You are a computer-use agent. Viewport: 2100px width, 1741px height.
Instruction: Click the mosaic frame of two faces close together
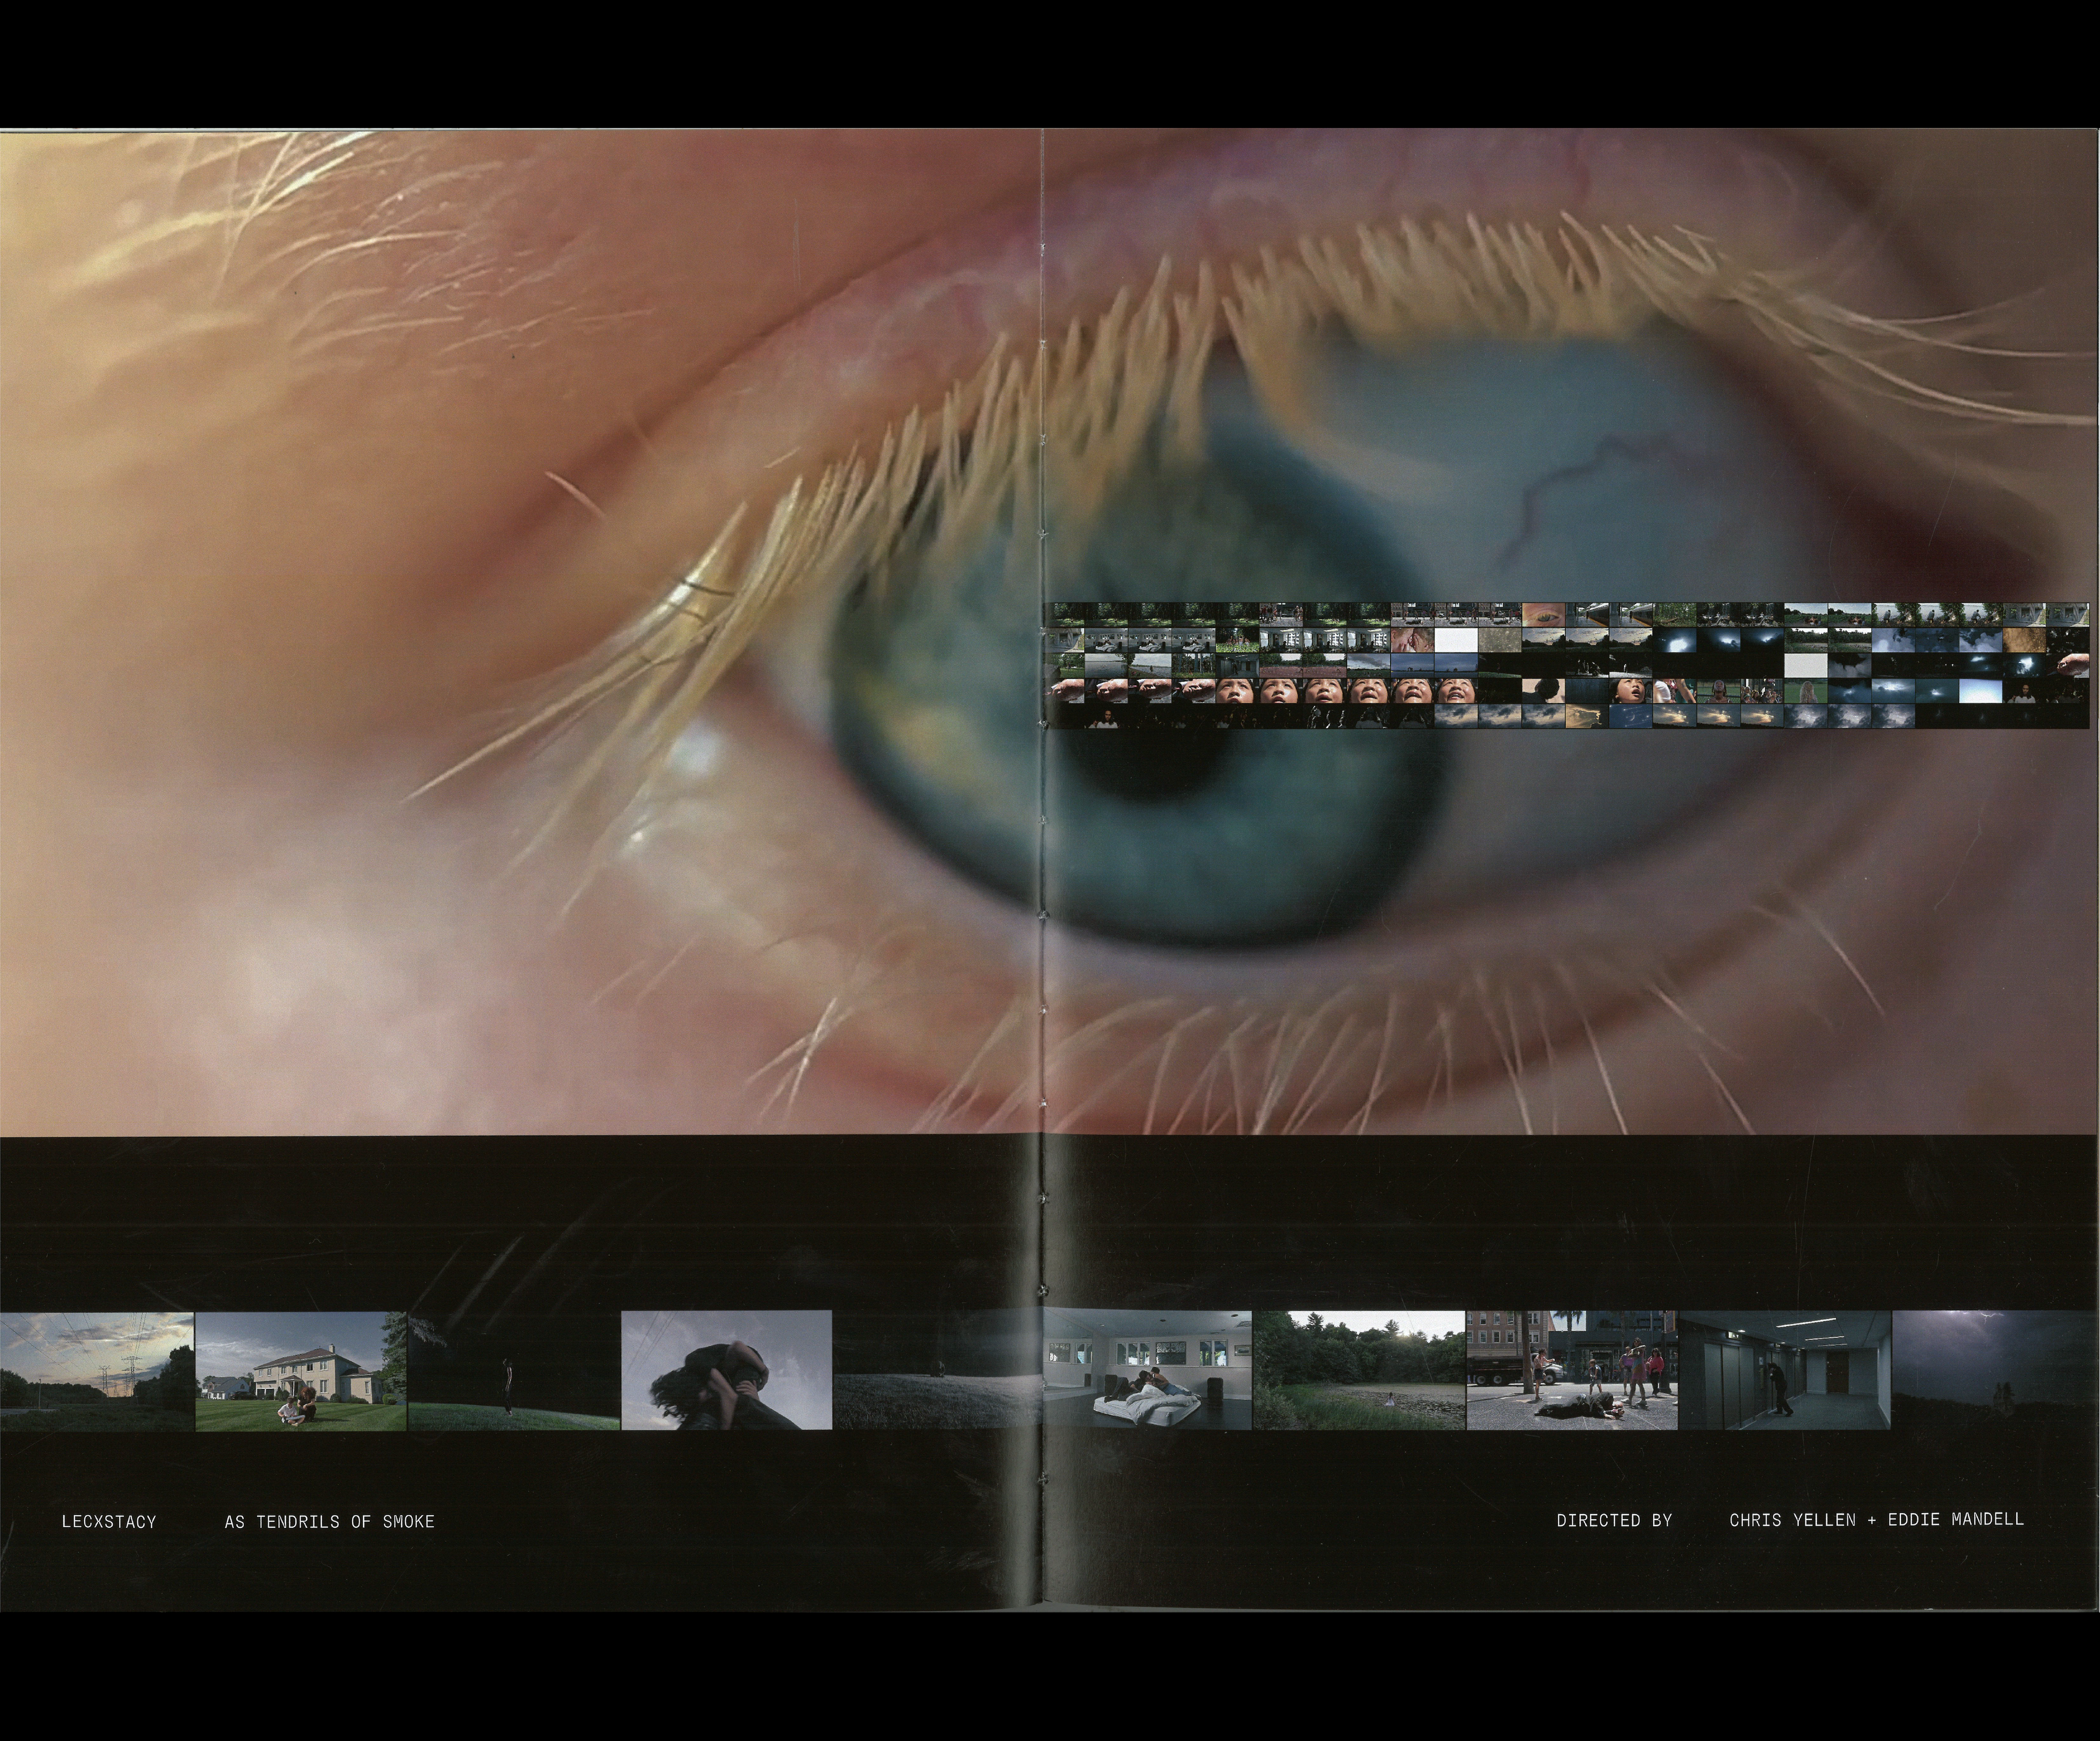(1413, 640)
